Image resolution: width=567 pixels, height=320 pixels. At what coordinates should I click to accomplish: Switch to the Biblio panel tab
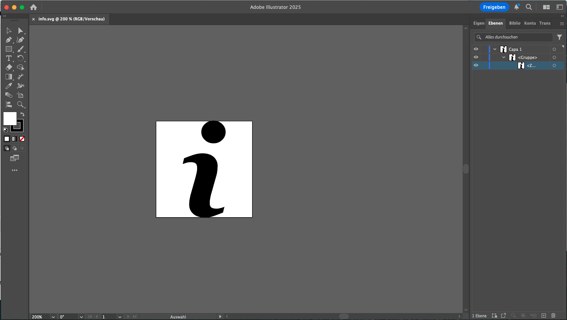[515, 23]
